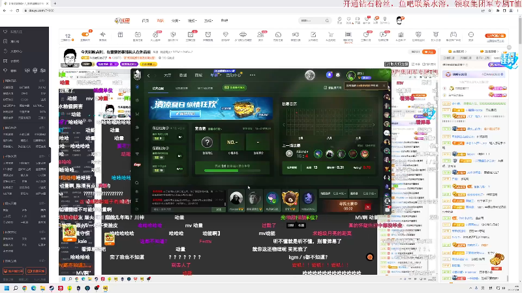522x293 pixels.
Task: Close the small tooltip popup in 5E client
Action: 384,86
